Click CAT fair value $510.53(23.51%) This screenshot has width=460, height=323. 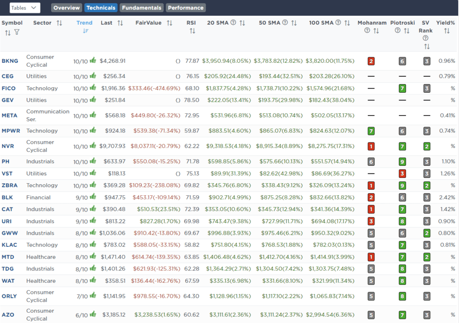click(x=159, y=209)
